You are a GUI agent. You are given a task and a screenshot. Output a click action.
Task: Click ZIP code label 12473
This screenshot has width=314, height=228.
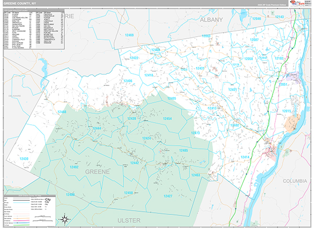[195, 133]
